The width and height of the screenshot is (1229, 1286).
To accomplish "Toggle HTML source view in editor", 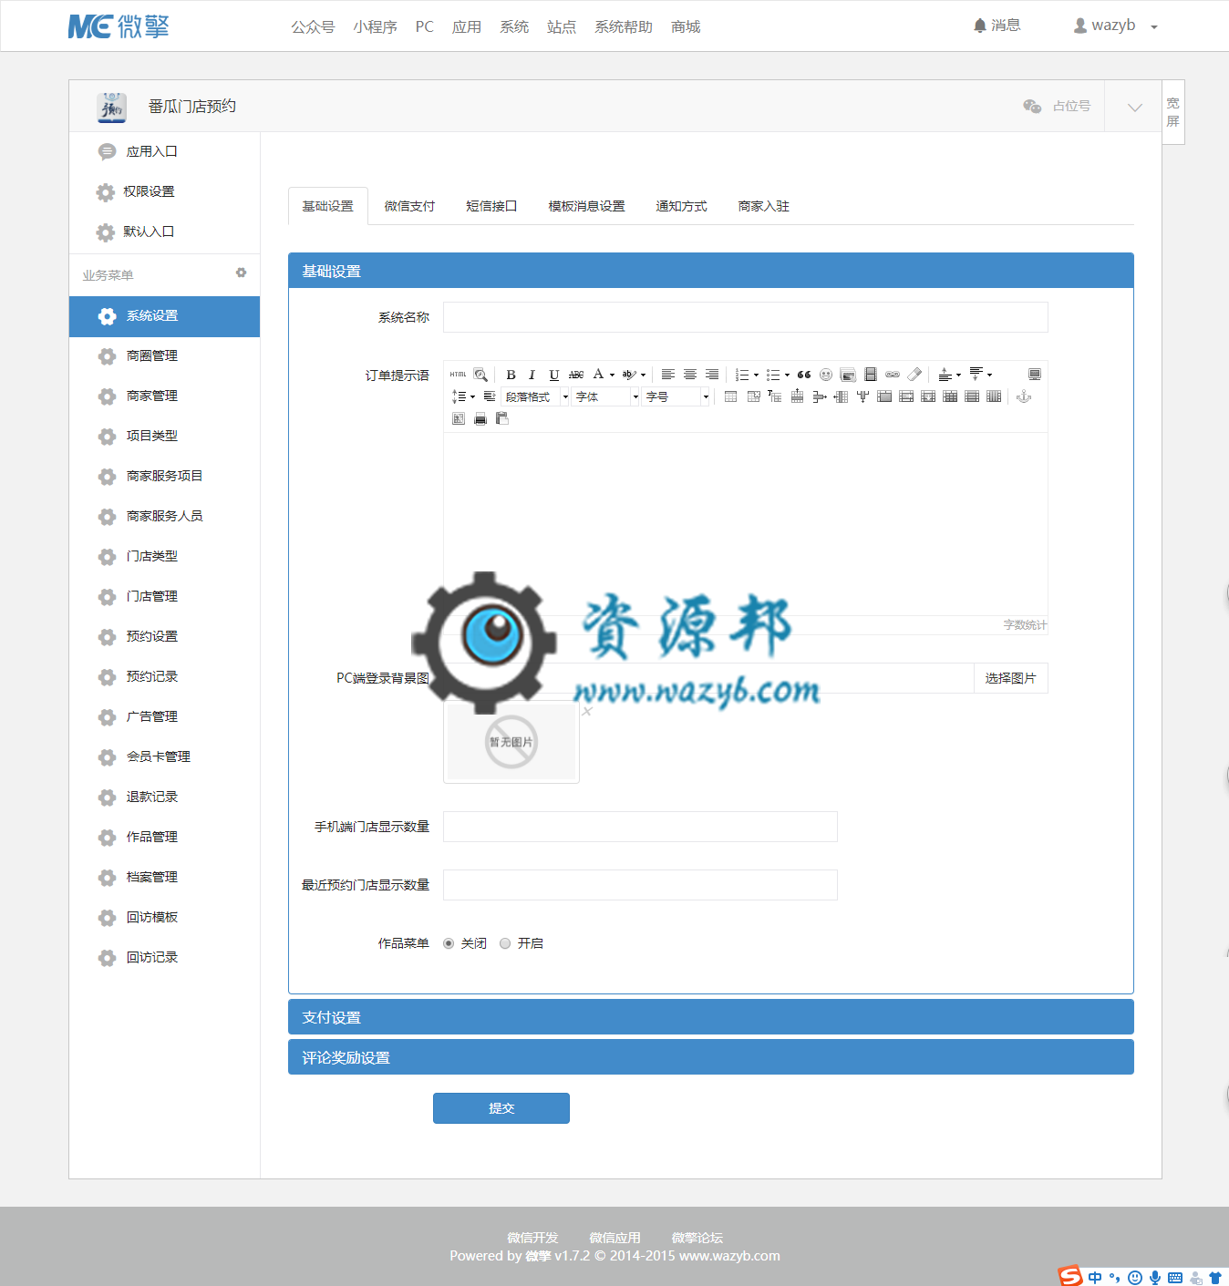I will [x=458, y=375].
